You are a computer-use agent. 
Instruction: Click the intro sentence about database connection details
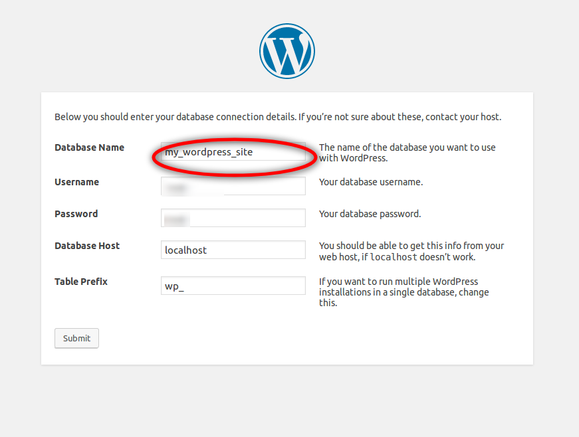tap(278, 117)
